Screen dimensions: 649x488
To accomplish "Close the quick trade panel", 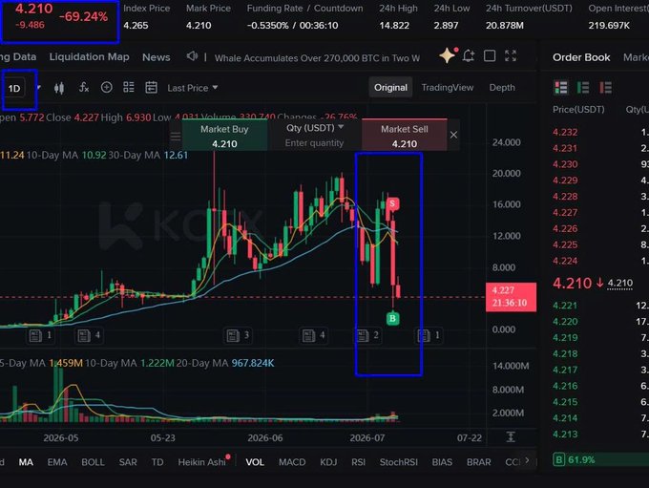I will coord(453,135).
